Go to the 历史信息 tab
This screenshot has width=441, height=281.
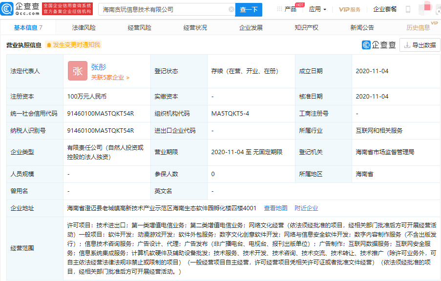tap(418, 28)
